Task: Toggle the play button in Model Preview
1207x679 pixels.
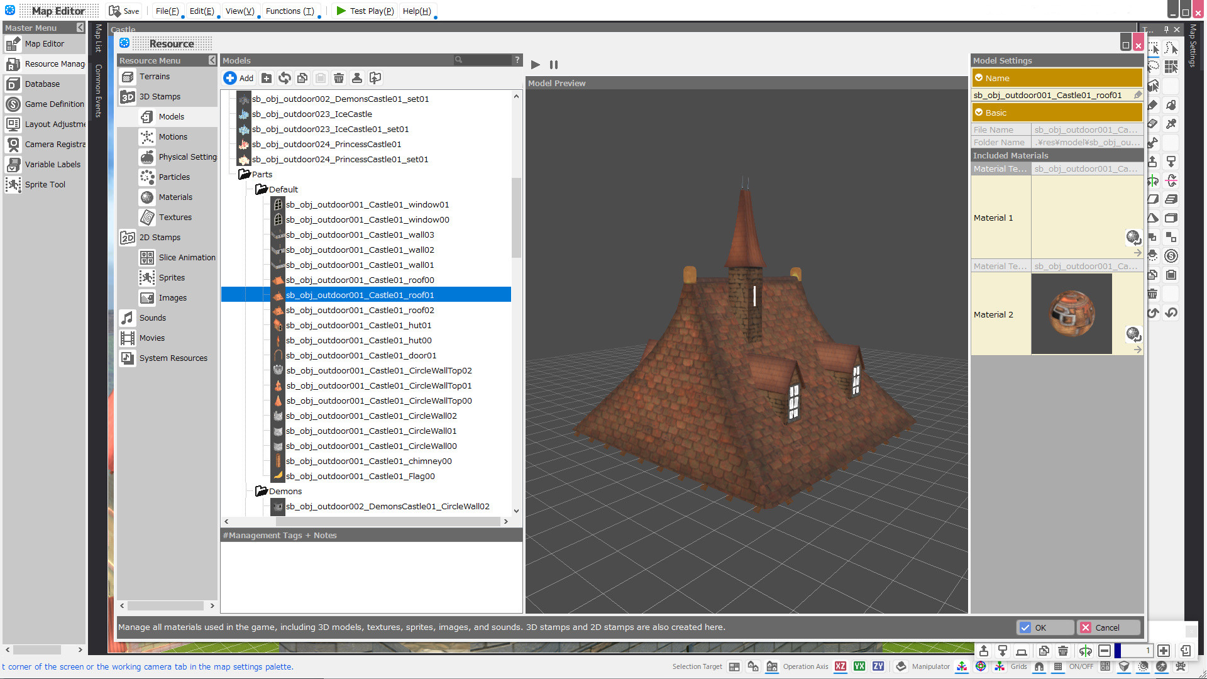Action: [536, 65]
